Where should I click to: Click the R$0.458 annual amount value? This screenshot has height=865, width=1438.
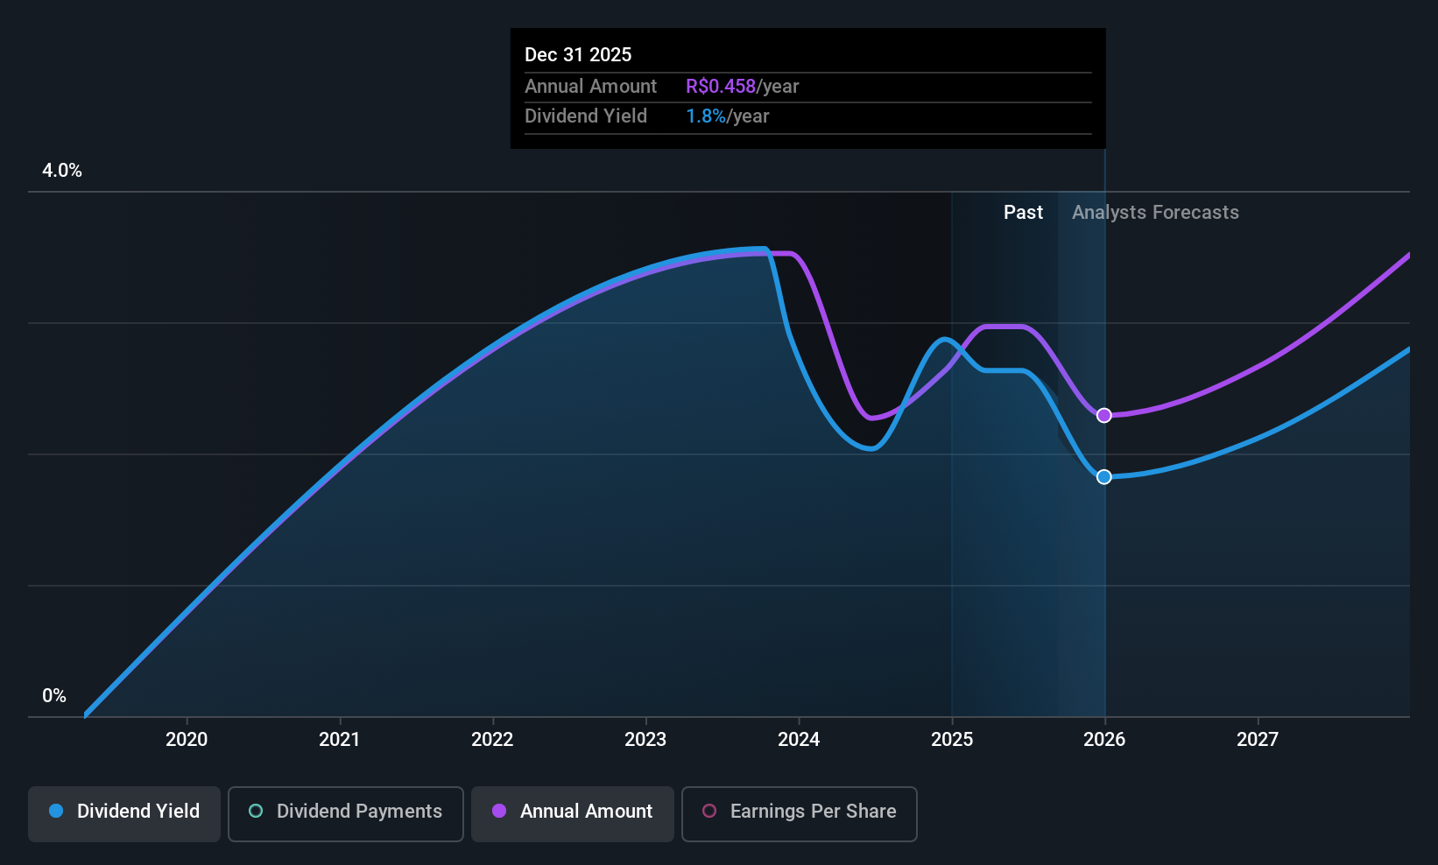pos(720,86)
